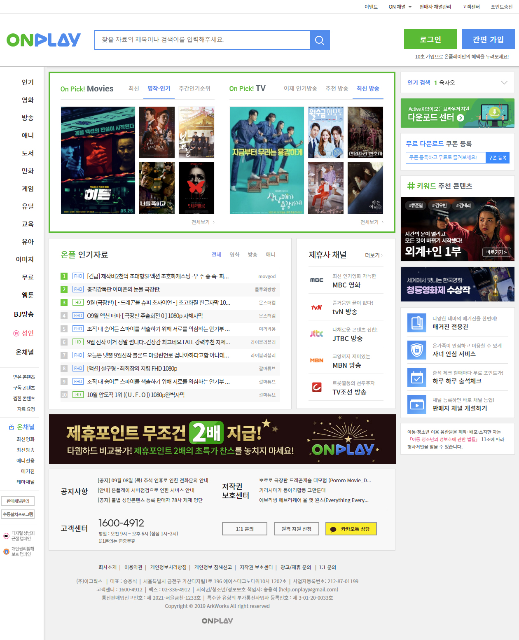Click the tvN channel logo
Image resolution: width=519 pixels, height=640 pixels.
pyautogui.click(x=316, y=307)
